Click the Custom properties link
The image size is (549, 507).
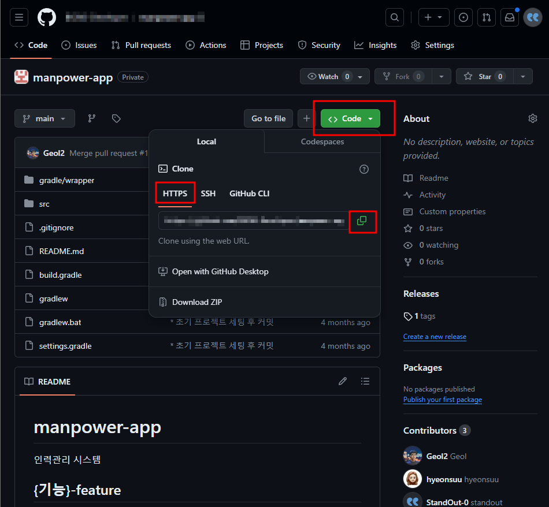452,212
